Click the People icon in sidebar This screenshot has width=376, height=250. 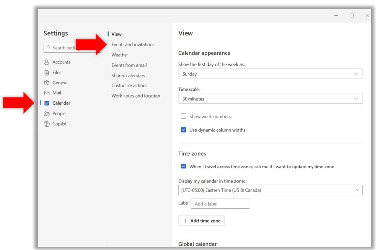pos(47,114)
